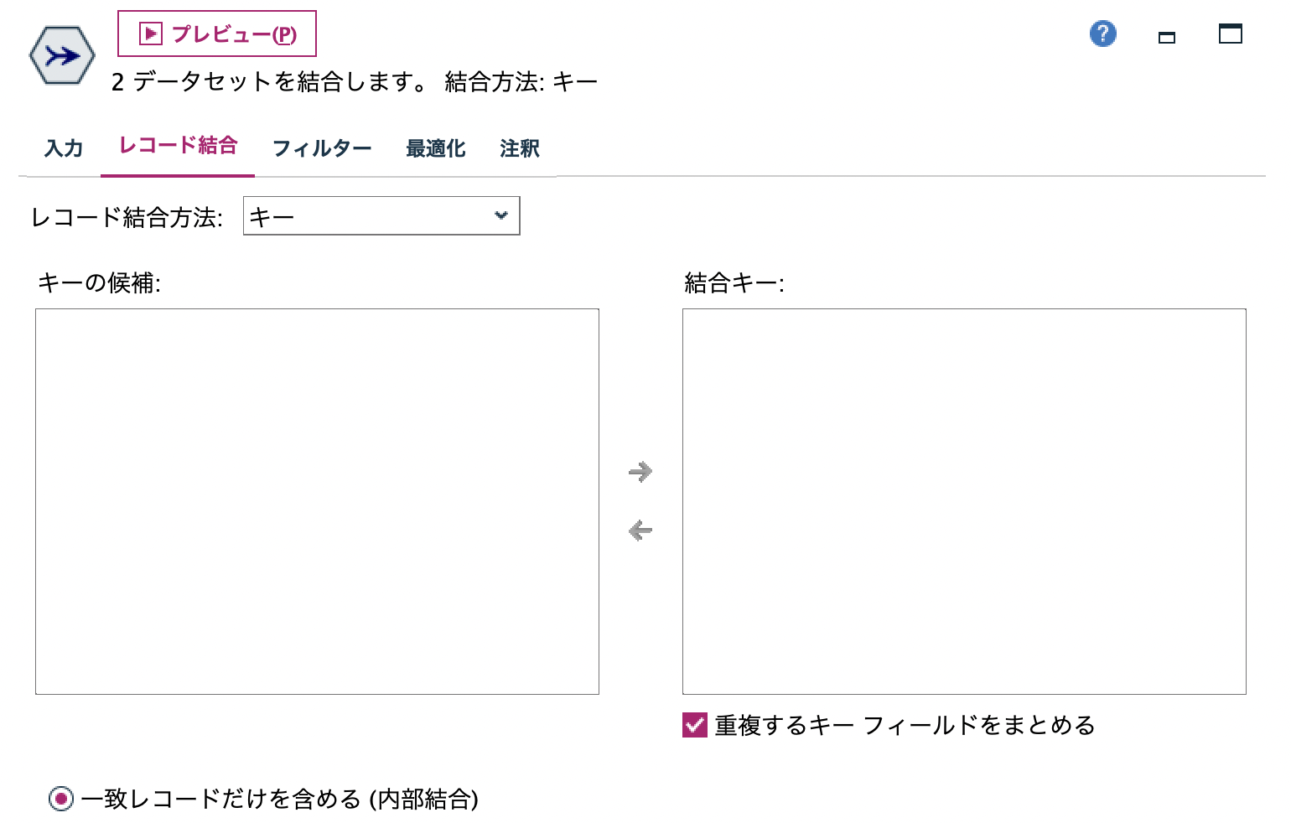Screen dimensions: 1291x823
Task: Click the right arrow to add a join key
Action: pyautogui.click(x=640, y=471)
